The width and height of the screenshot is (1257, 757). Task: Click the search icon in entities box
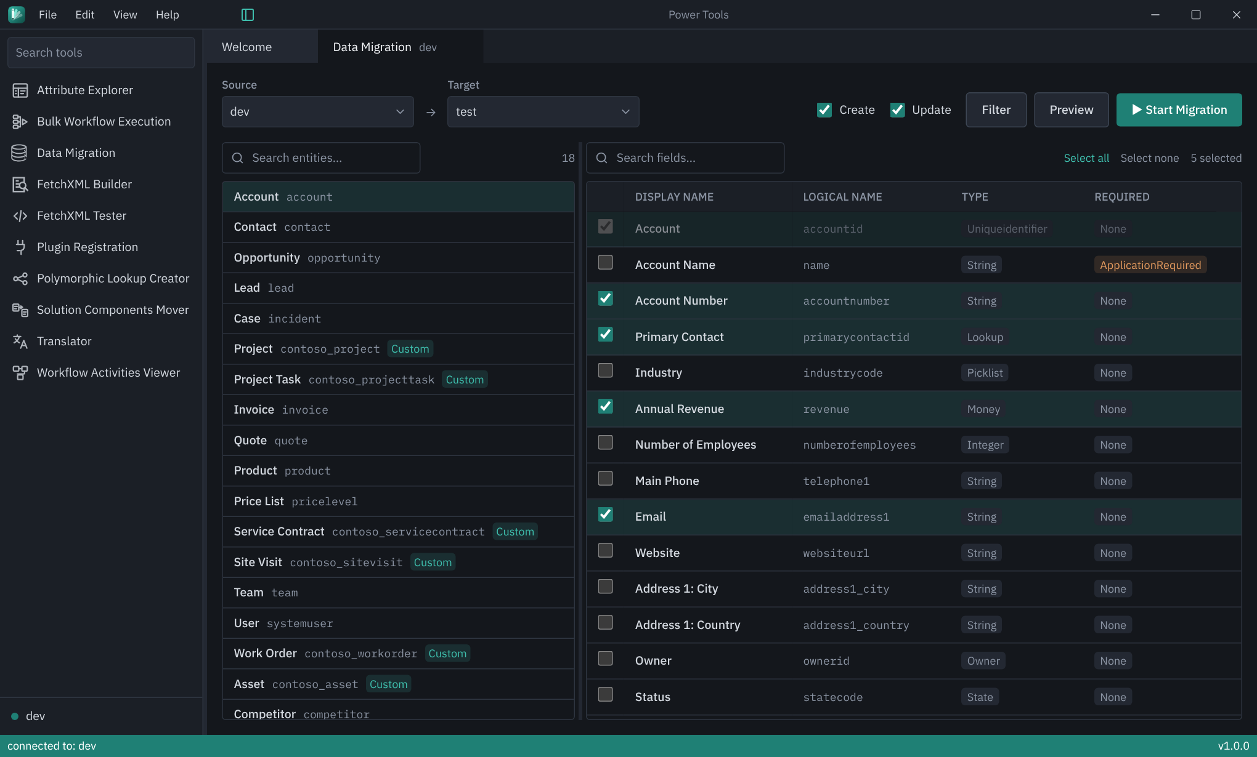pos(237,158)
